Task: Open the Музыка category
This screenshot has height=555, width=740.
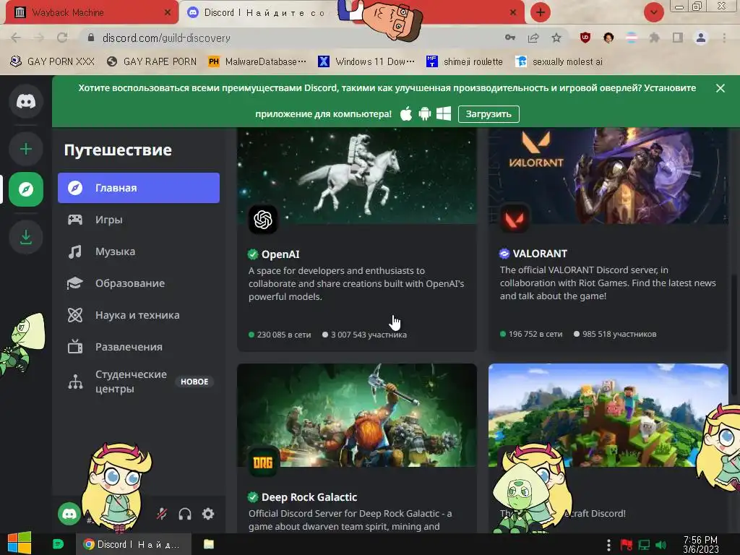Action: pos(139,251)
